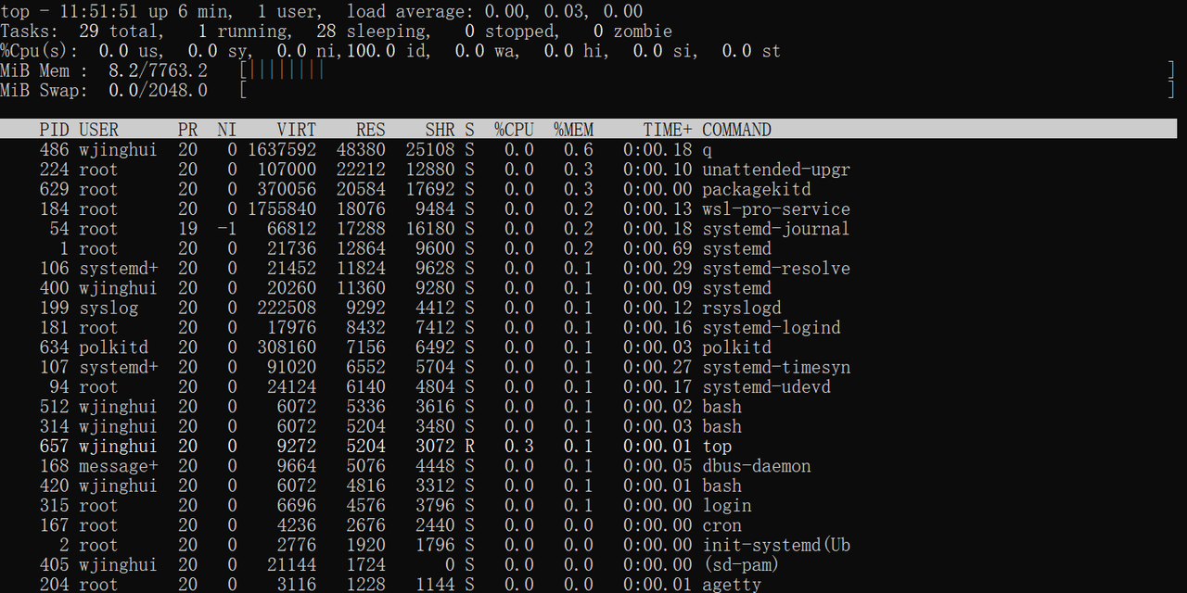Click the MiB Swap usage bar
The height and width of the screenshot is (593, 1187).
pos(707,90)
